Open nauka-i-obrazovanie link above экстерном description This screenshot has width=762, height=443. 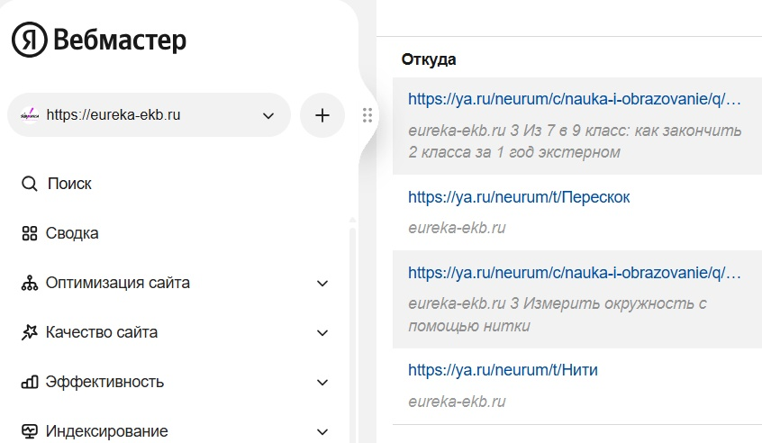tap(575, 99)
